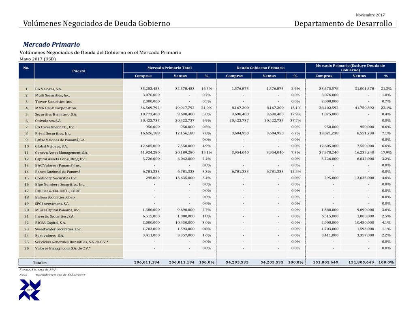The height and width of the screenshot is (311, 415).
Task: Click Banco Nacional government debt percentage 12.5%
Action: pos(295,171)
